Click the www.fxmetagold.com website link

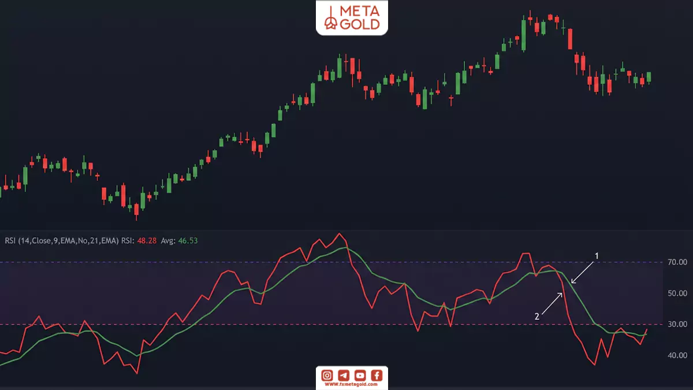[352, 384]
